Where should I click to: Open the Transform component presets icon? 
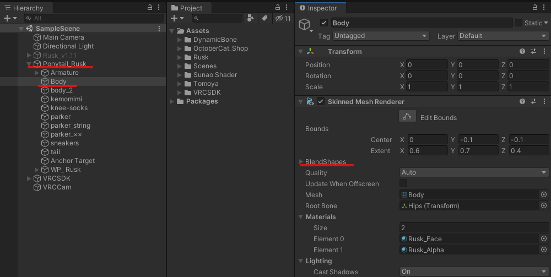tap(533, 51)
